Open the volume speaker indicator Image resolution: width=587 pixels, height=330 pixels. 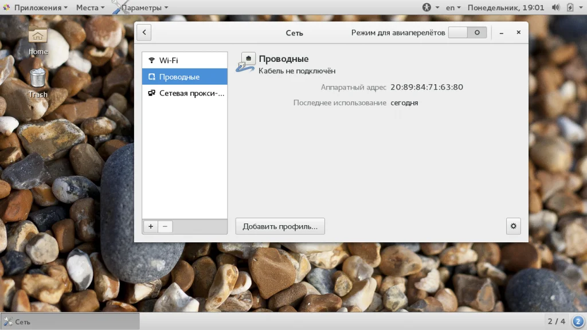555,7
